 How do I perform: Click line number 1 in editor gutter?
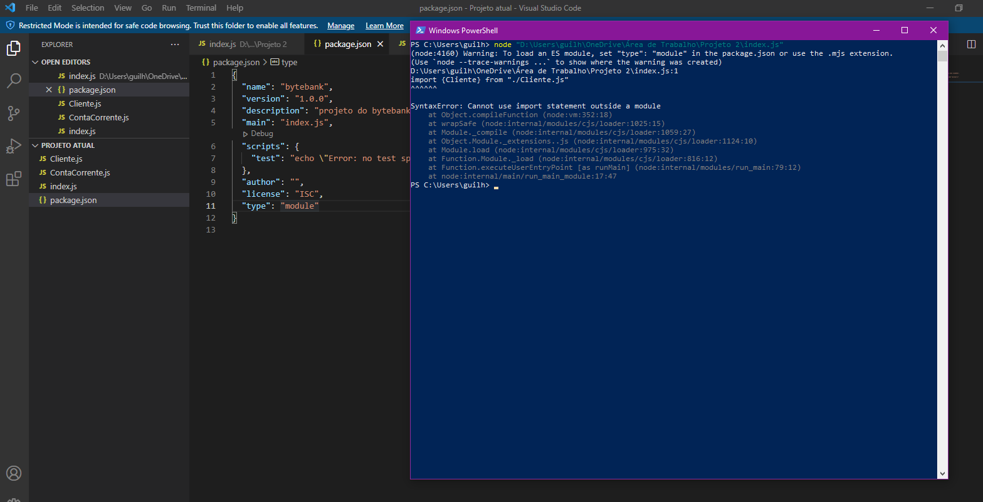pos(213,75)
